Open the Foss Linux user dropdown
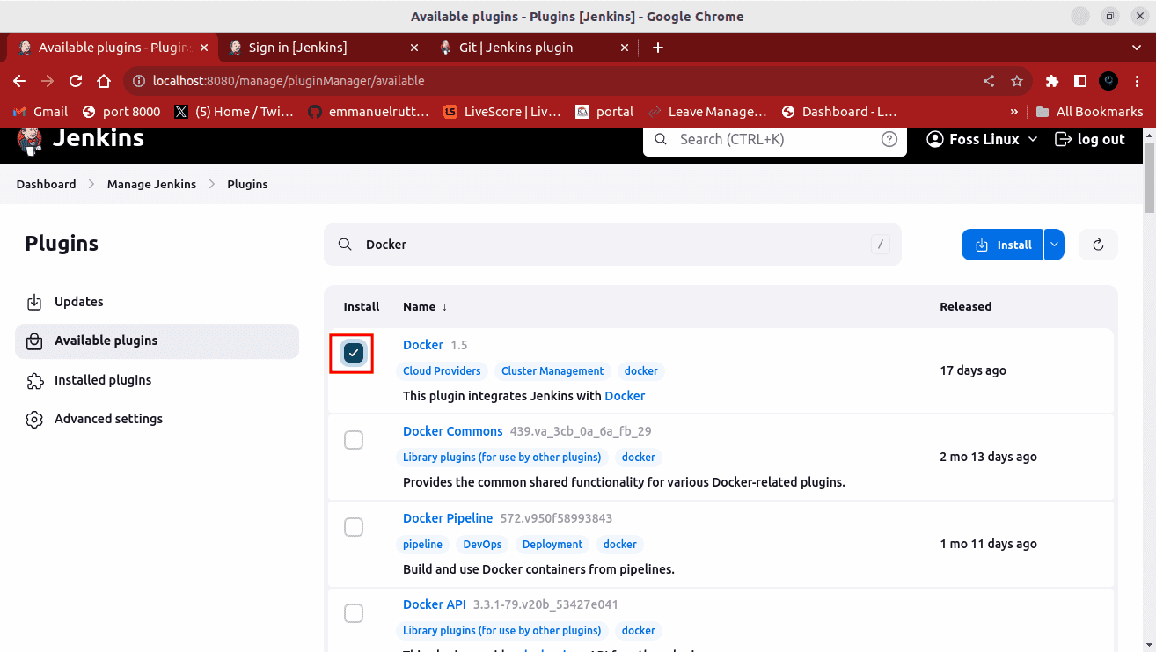Viewport: 1156px width, 652px height. (983, 139)
